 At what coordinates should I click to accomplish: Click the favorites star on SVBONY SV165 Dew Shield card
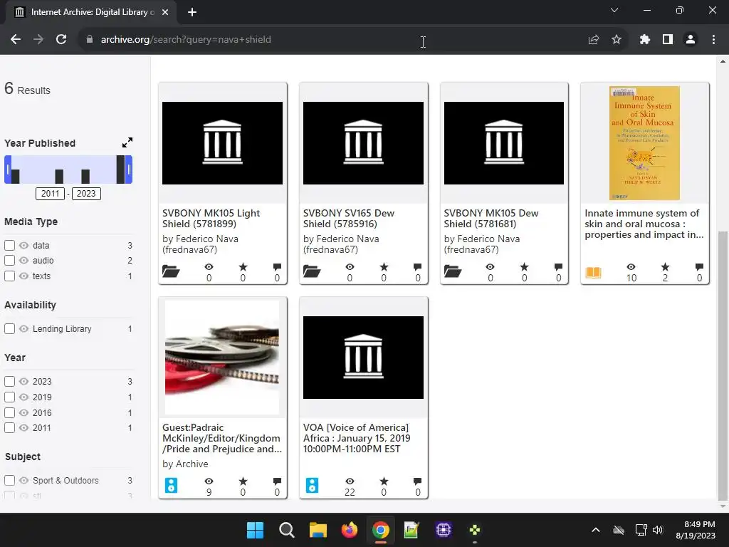pyautogui.click(x=384, y=266)
